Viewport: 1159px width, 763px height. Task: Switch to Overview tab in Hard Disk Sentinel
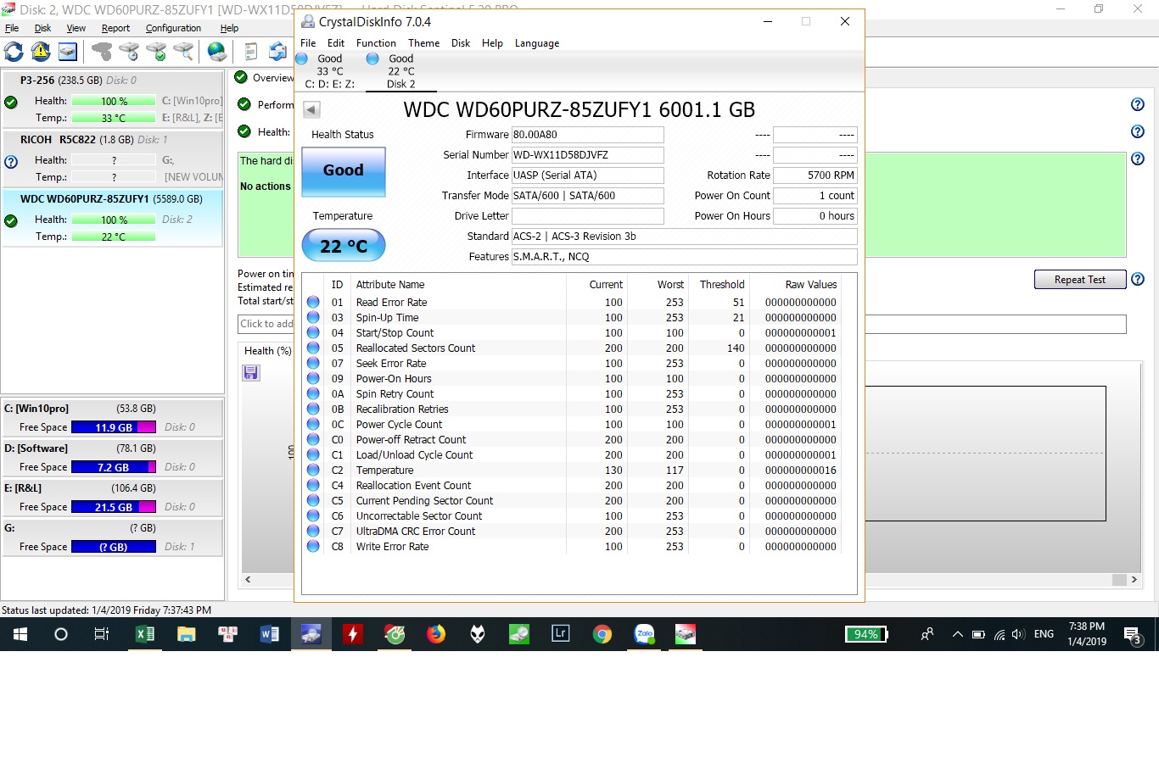click(266, 78)
